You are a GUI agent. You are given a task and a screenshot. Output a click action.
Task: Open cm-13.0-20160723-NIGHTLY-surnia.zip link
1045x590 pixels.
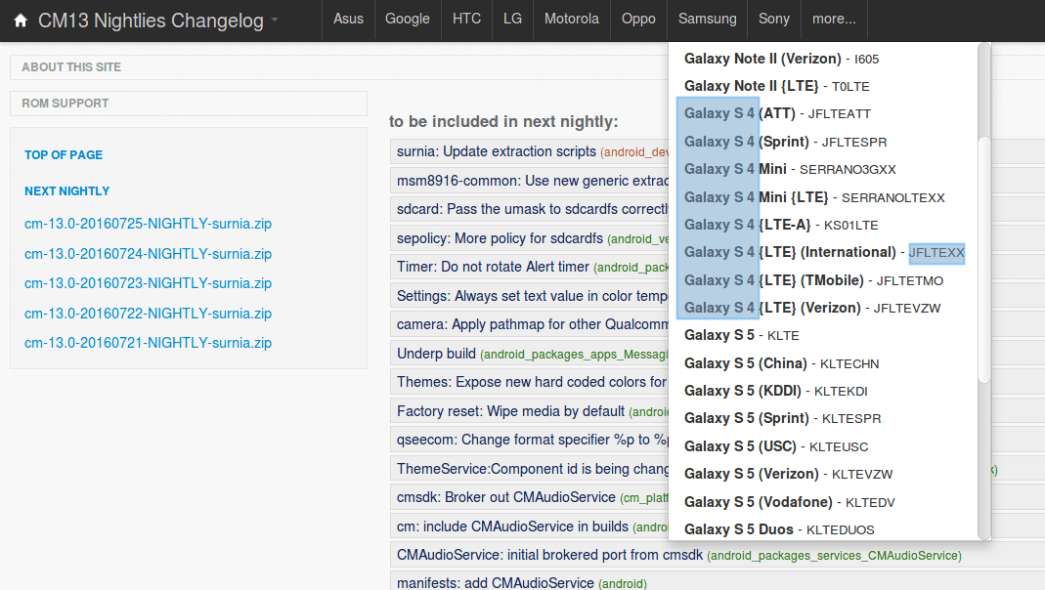(148, 283)
